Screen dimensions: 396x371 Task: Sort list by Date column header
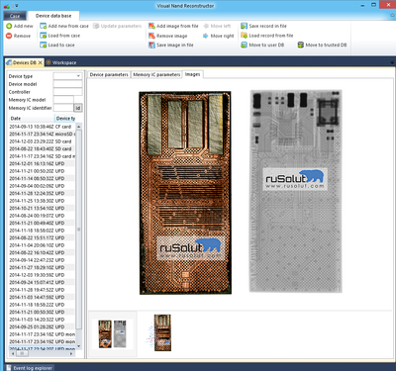point(31,118)
